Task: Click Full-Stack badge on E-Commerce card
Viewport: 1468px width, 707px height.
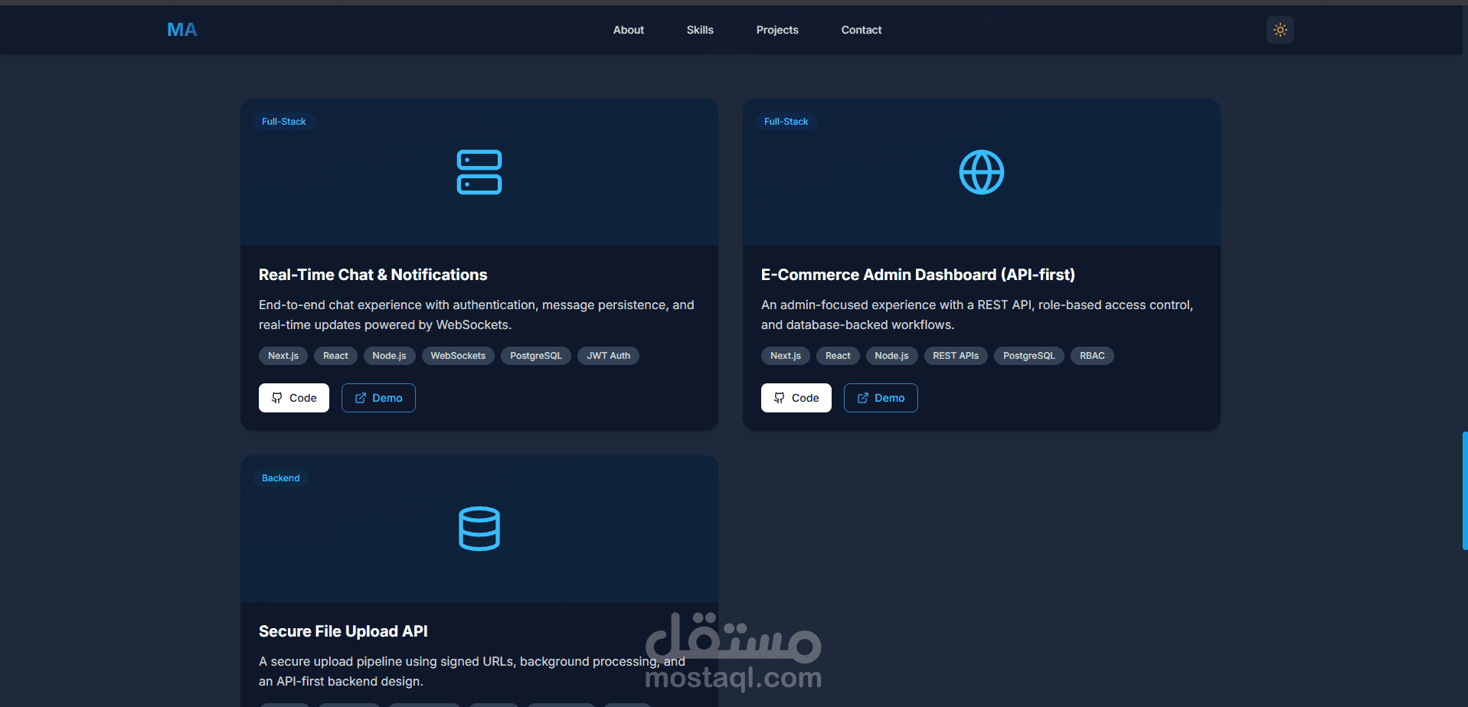Action: [x=786, y=122]
